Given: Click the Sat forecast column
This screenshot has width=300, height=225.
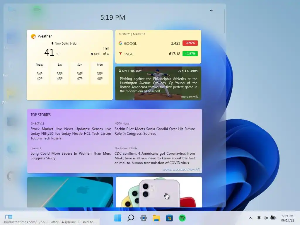Looking at the screenshot, I should coord(59,73).
